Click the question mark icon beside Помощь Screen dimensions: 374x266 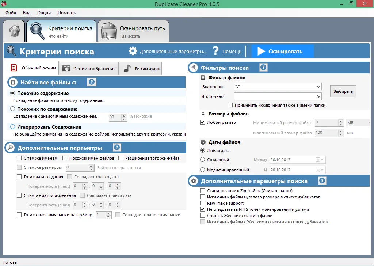[215, 51]
